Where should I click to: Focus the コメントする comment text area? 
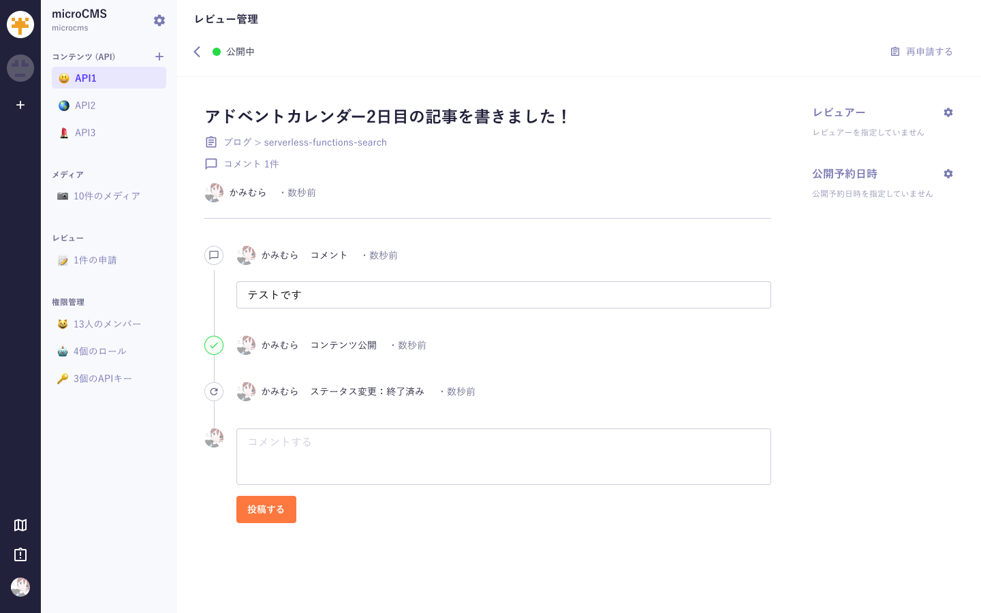(503, 456)
